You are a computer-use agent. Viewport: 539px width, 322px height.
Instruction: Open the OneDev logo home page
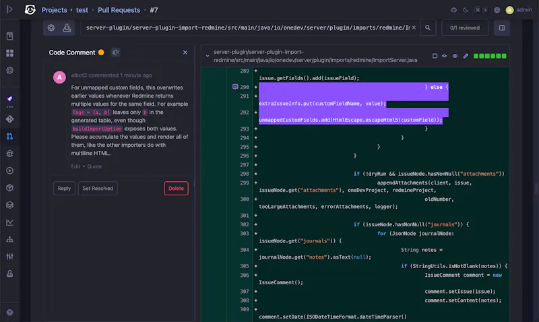(x=30, y=9)
